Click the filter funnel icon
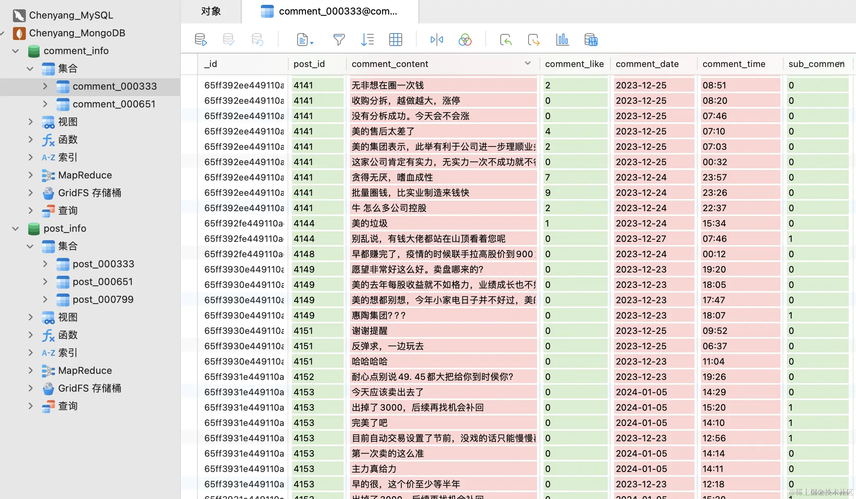This screenshot has height=499, width=856. point(339,40)
